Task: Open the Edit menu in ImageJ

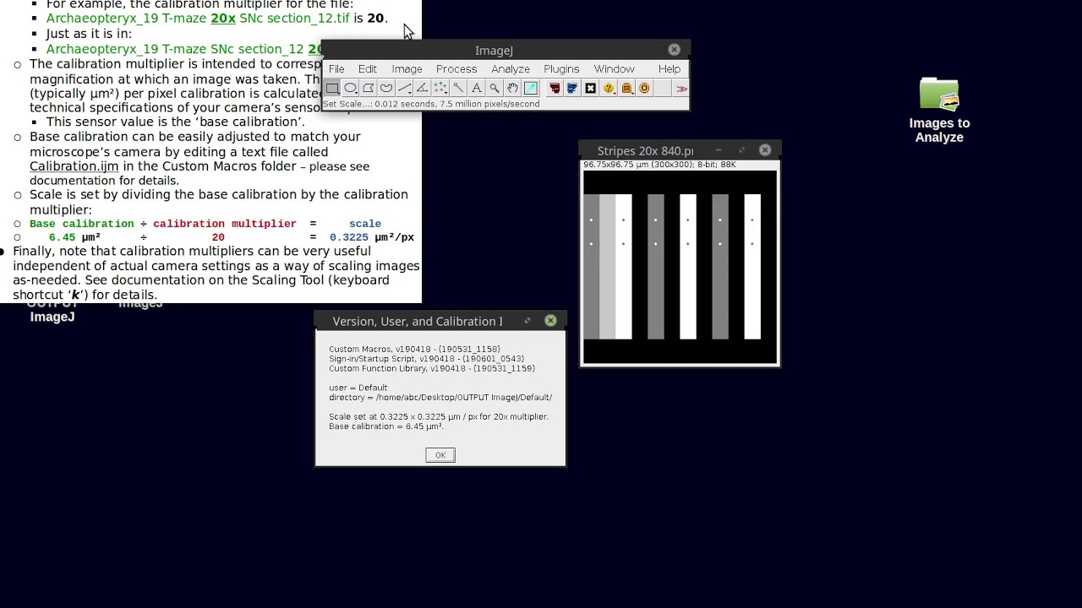Action: click(x=368, y=69)
